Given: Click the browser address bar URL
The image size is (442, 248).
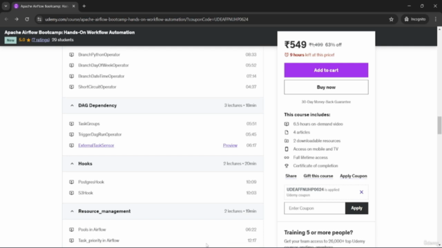Looking at the screenshot, I should pyautogui.click(x=146, y=19).
